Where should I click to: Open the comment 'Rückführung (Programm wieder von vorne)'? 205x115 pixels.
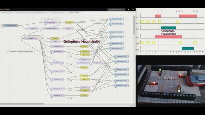click(20, 51)
